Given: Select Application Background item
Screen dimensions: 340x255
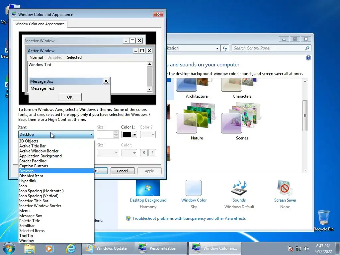Looking at the screenshot, I should coord(56,156).
